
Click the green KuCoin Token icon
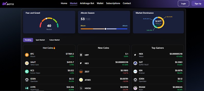[x=27, y=72]
